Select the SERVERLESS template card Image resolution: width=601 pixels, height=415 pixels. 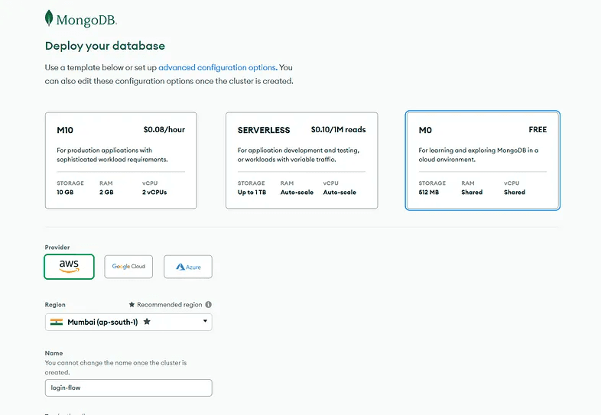coord(302,160)
